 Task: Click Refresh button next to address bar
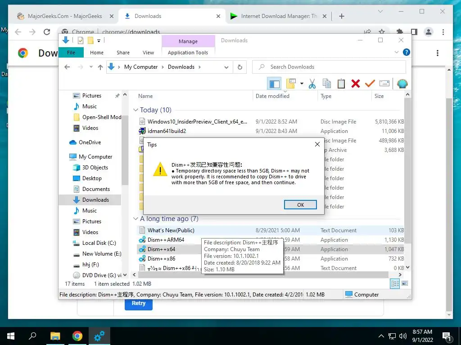pyautogui.click(x=240, y=67)
